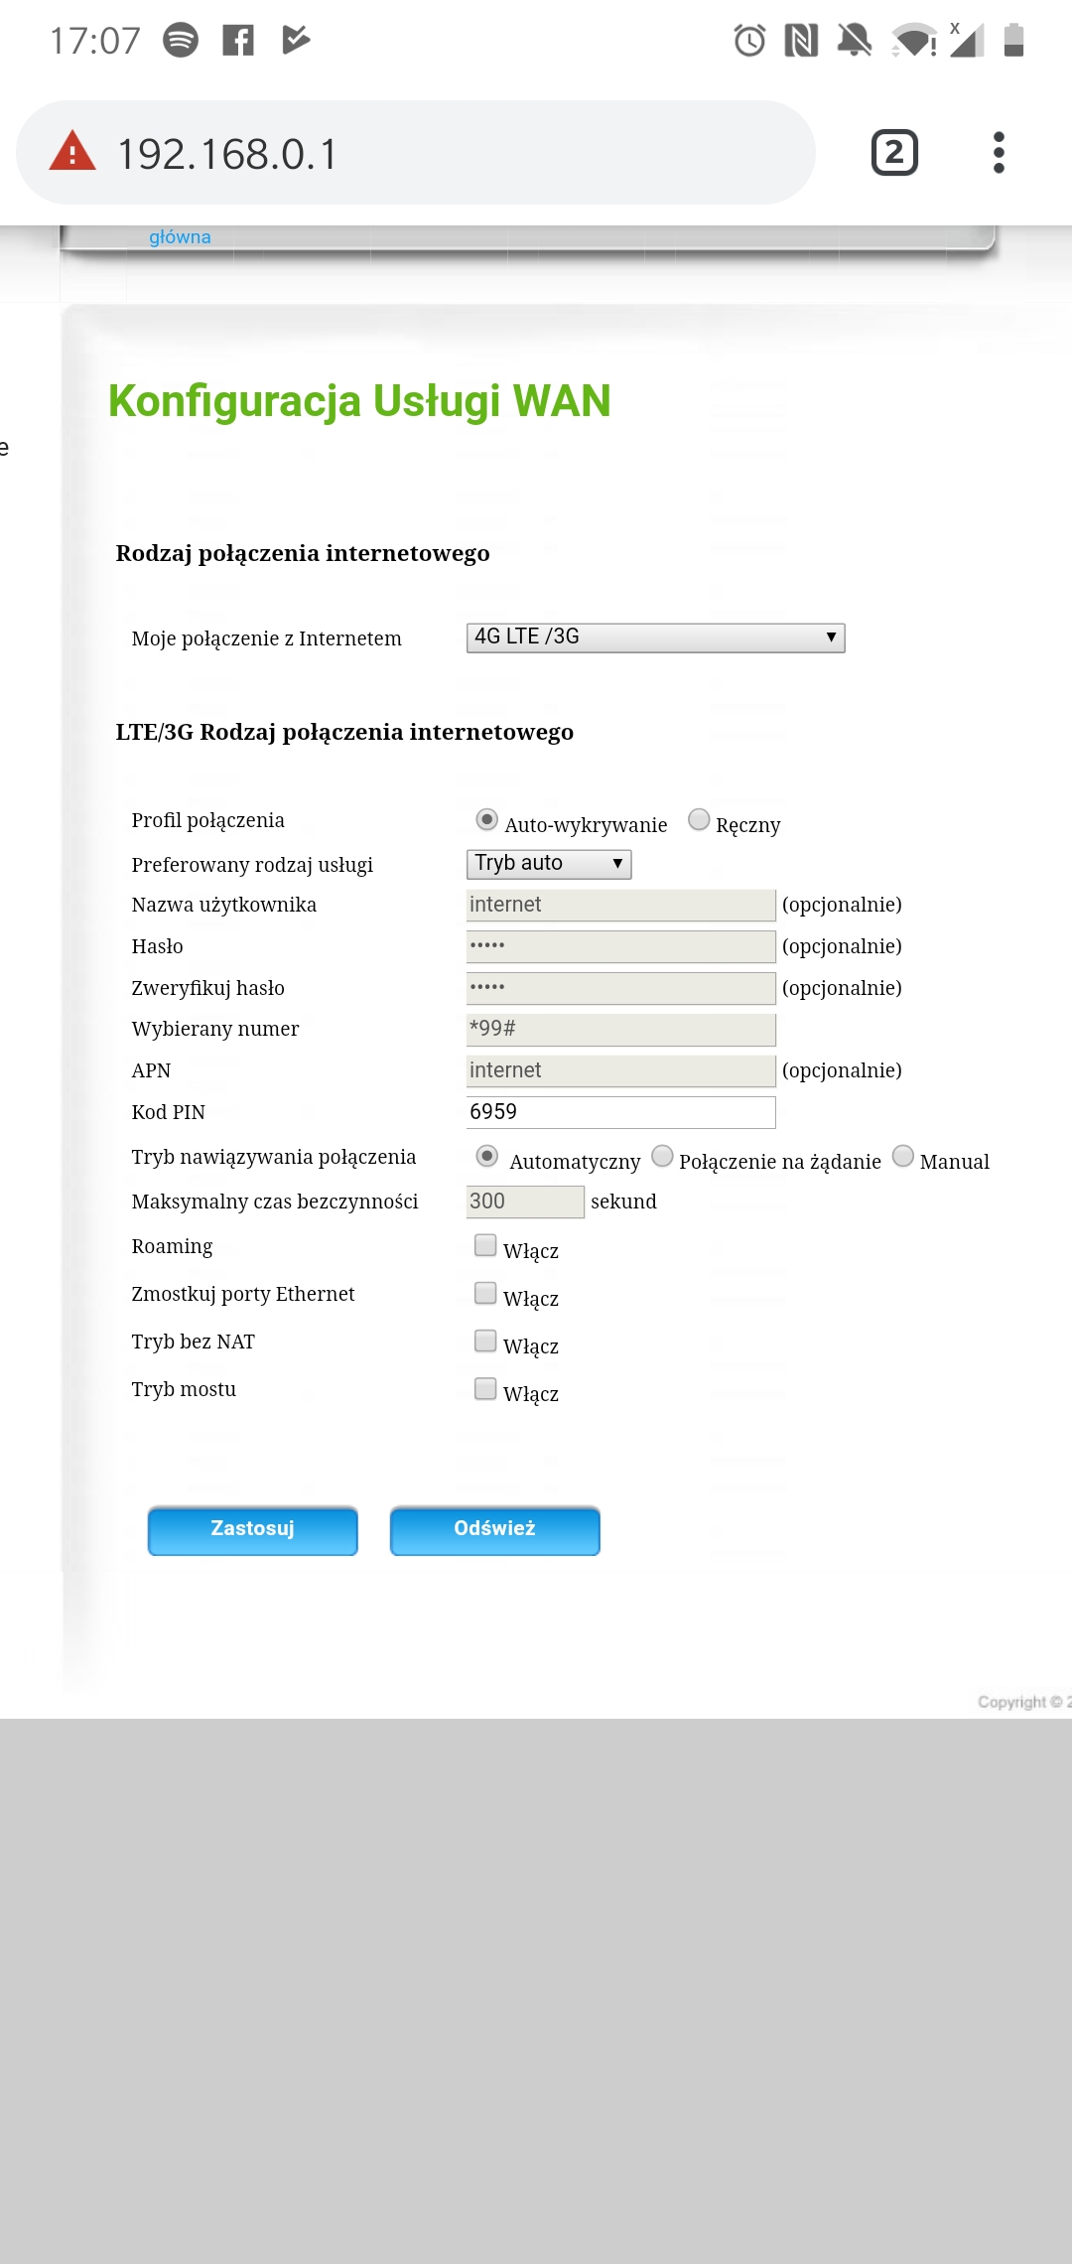Open Chrome three-dot overflow menu
The height and width of the screenshot is (2264, 1072).
[999, 153]
